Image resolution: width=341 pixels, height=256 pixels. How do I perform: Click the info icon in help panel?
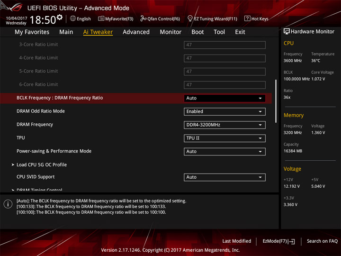click(x=8, y=204)
